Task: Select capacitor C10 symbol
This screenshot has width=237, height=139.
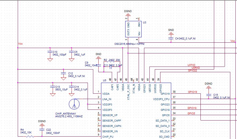Action: point(50,52)
